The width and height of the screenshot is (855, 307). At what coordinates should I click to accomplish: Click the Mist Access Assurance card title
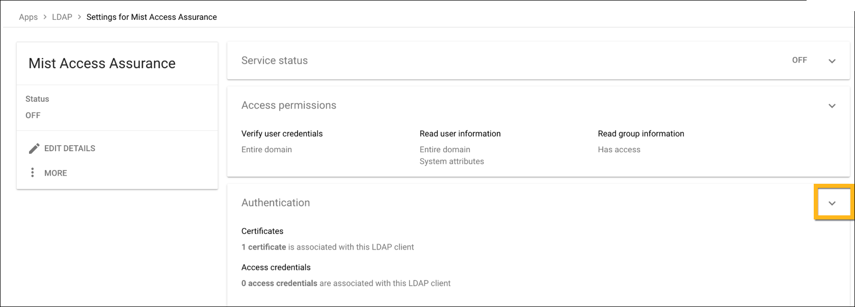(x=102, y=64)
